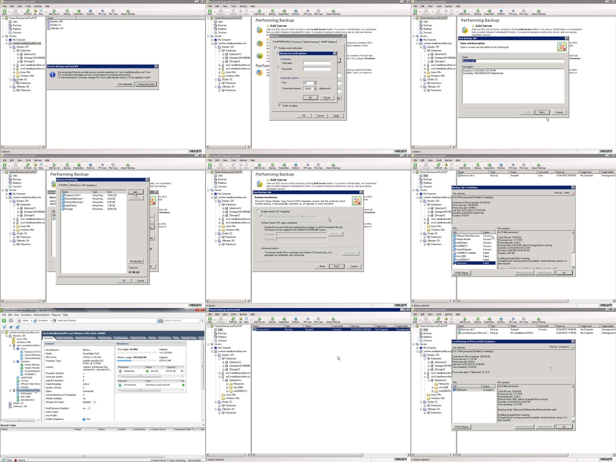Open the Alarms icon in vSphere status bar
The width and height of the screenshot is (616, 462).
coord(16,460)
